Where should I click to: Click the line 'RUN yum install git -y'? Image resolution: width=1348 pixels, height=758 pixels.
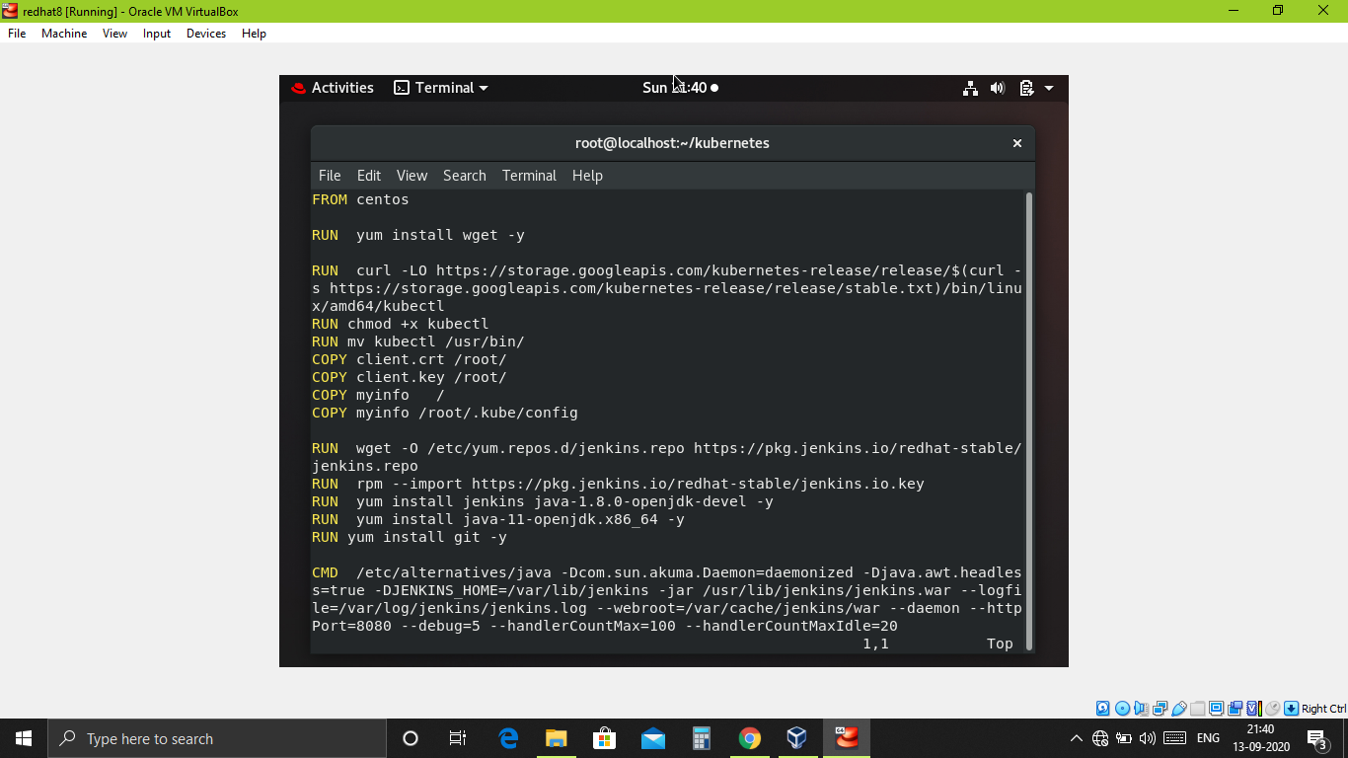point(409,537)
